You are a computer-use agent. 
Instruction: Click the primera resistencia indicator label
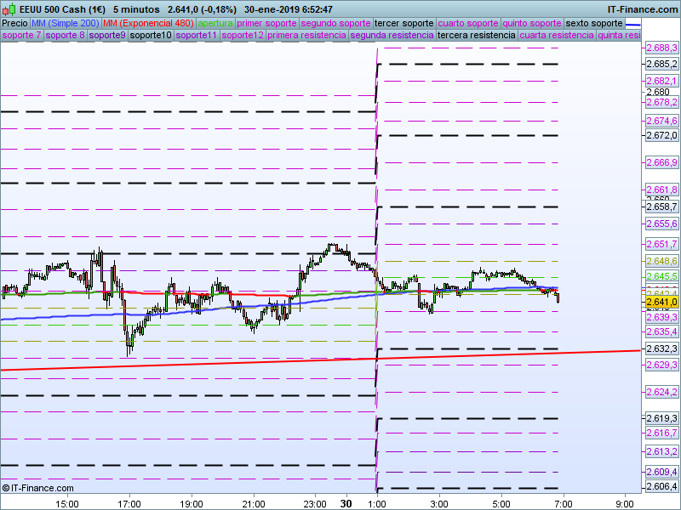306,36
